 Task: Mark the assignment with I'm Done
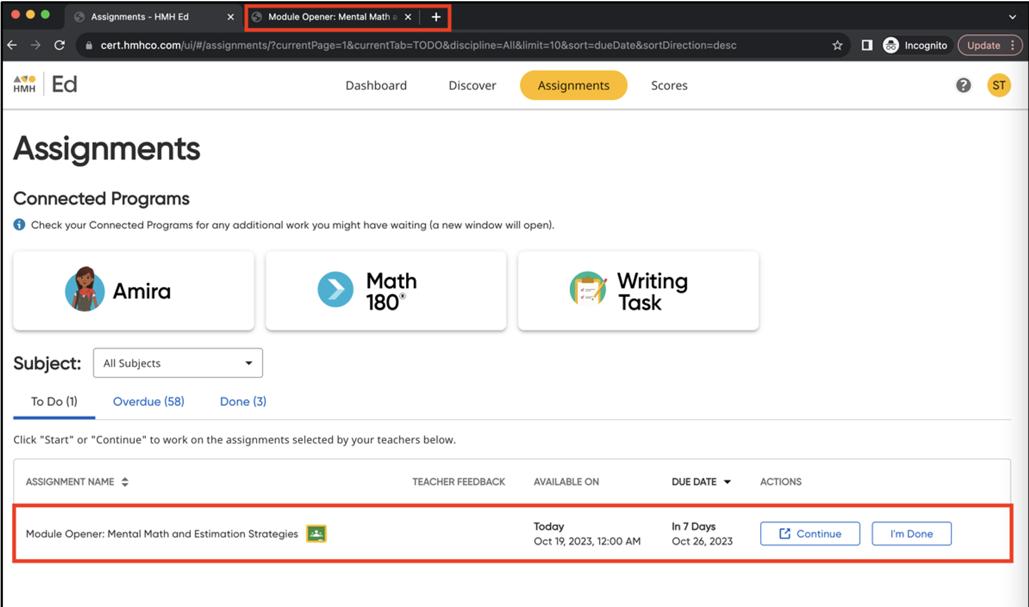tap(912, 534)
